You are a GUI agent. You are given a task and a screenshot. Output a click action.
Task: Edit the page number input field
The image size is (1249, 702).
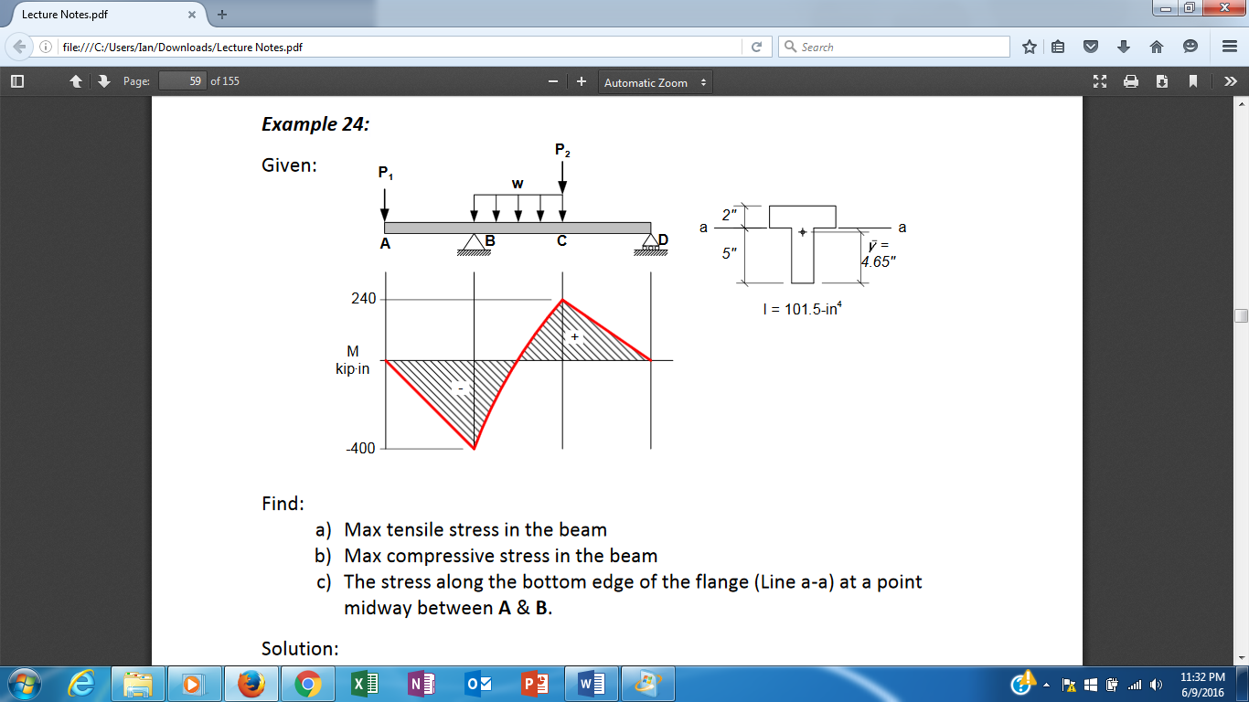point(181,80)
